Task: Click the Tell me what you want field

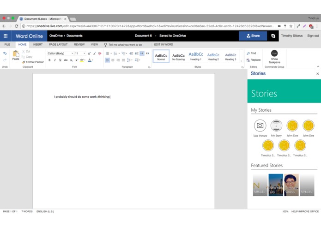Action: tap(125, 45)
